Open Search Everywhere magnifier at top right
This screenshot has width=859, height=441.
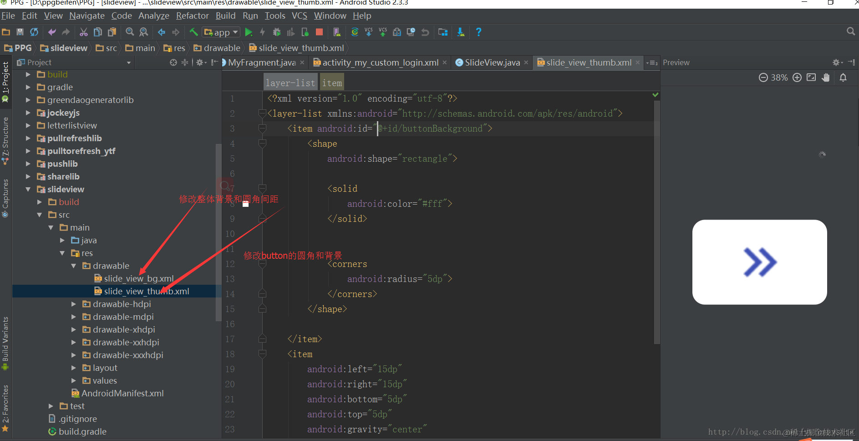pyautogui.click(x=850, y=31)
